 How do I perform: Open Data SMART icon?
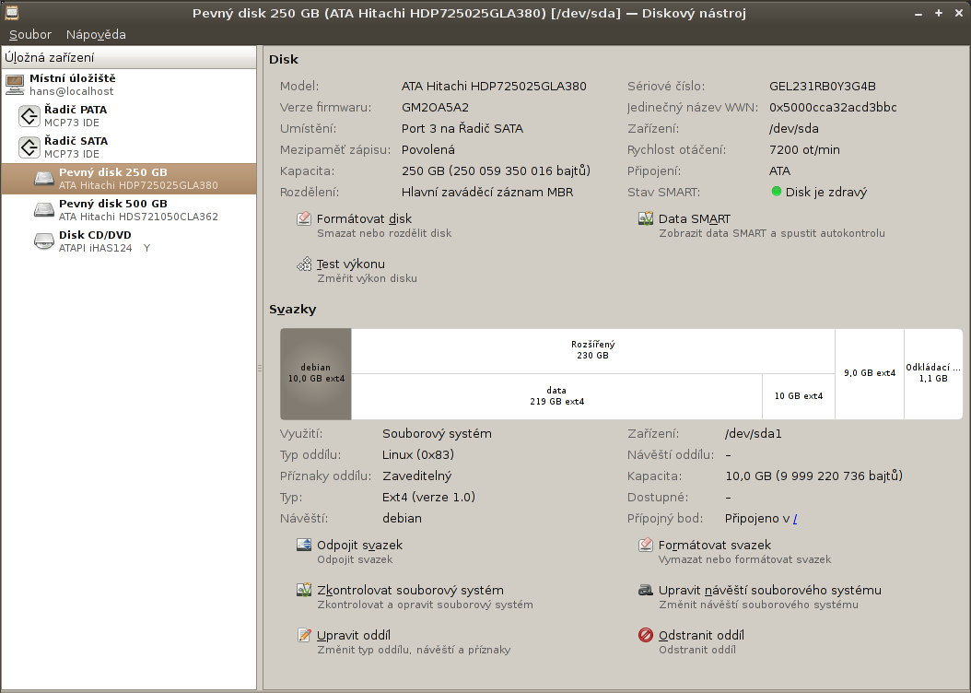point(646,219)
